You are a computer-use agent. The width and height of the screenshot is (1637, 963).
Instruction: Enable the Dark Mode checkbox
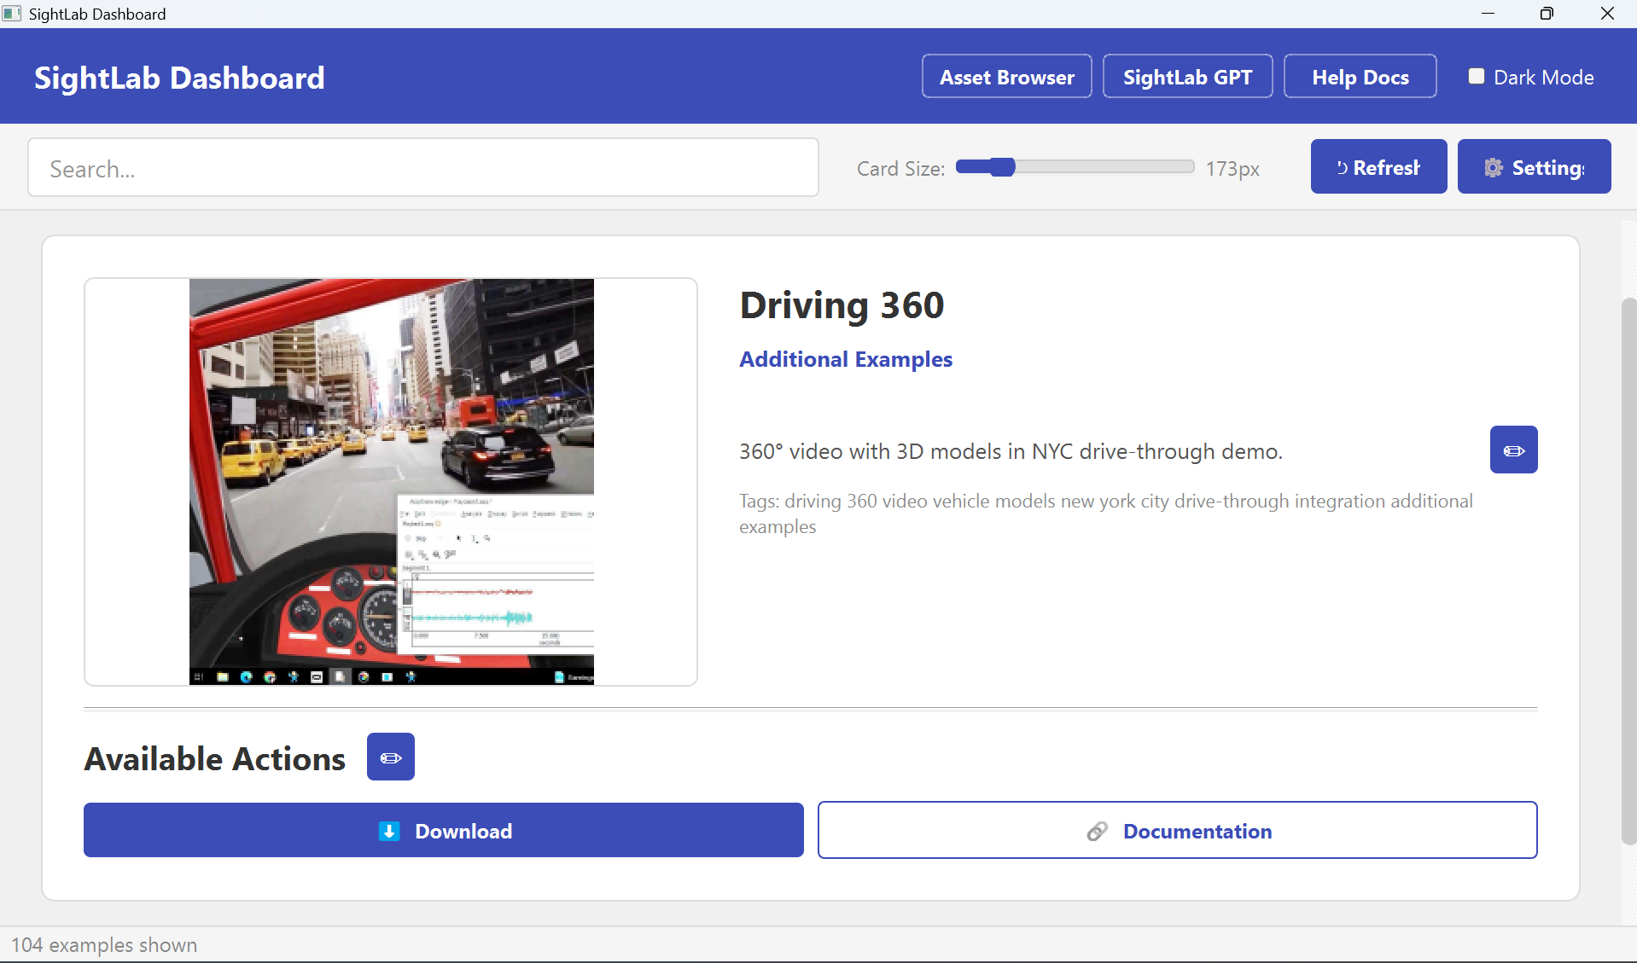click(1477, 77)
